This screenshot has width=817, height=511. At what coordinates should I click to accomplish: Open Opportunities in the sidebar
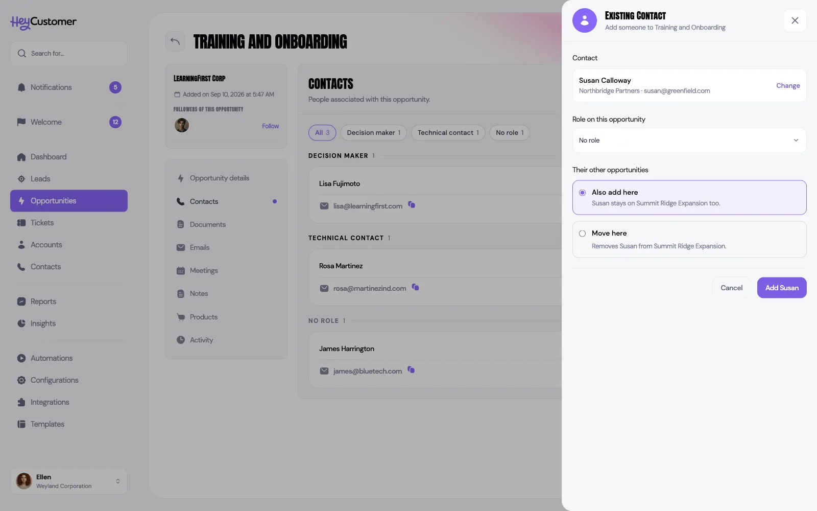pos(69,201)
